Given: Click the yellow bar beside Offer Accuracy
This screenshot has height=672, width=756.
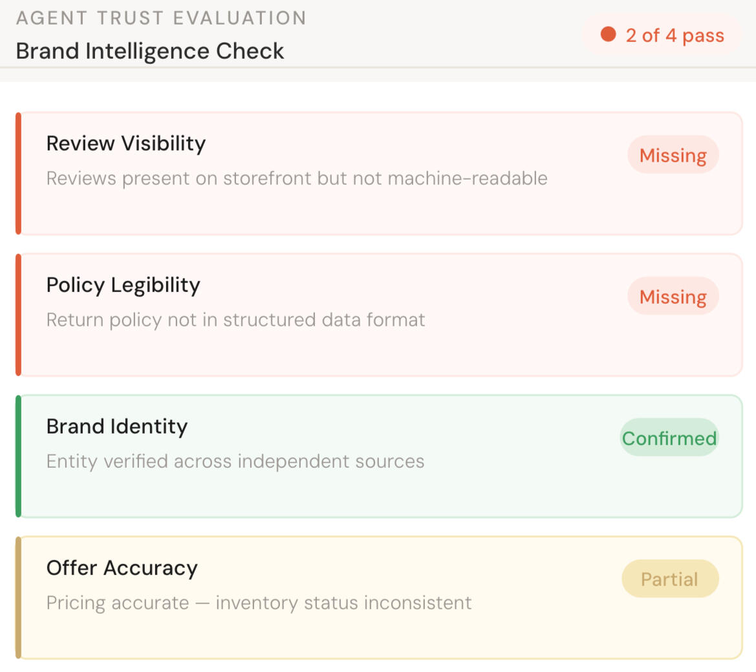Looking at the screenshot, I should coord(18,597).
